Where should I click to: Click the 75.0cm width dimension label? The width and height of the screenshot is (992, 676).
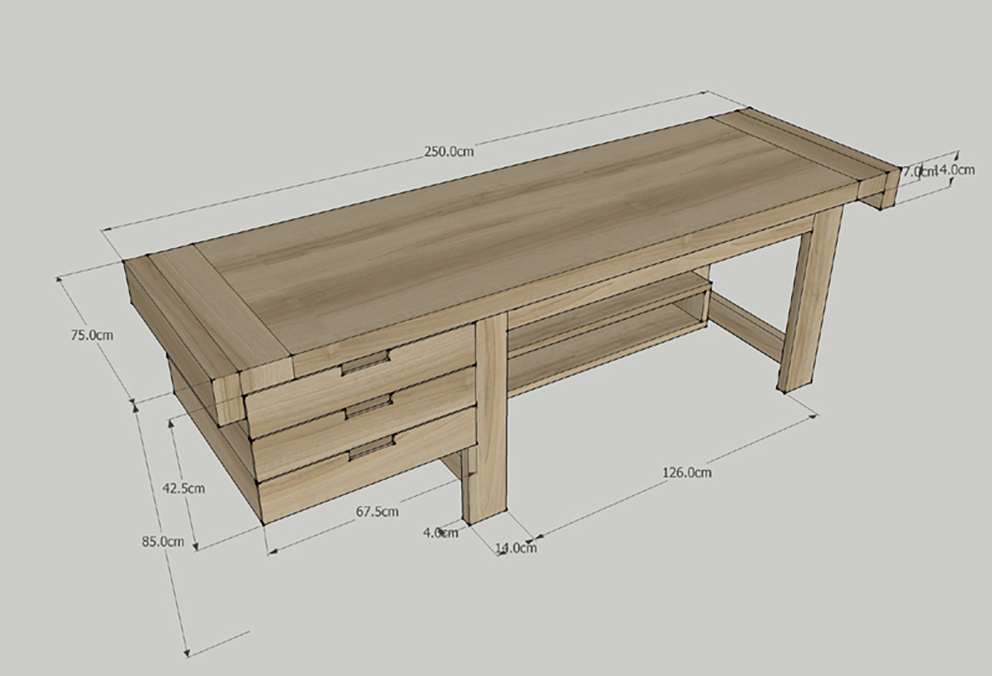pos(91,336)
